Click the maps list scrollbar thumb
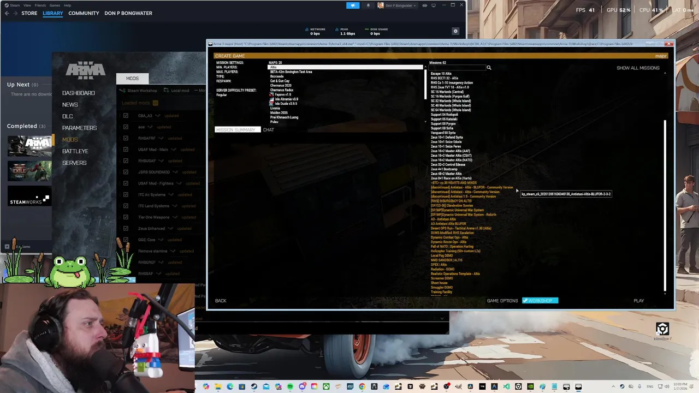The width and height of the screenshot is (699, 393). 425,84
